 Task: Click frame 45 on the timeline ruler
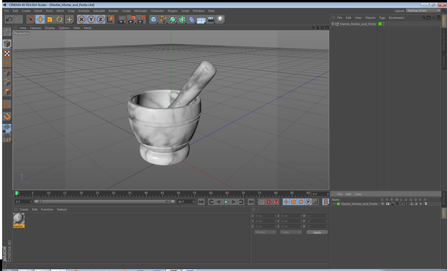tap(162, 194)
